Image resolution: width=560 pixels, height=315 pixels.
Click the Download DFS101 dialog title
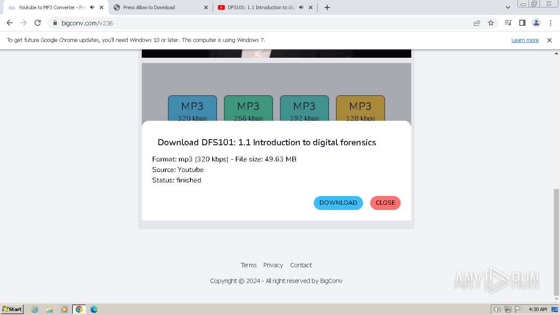pyautogui.click(x=267, y=143)
